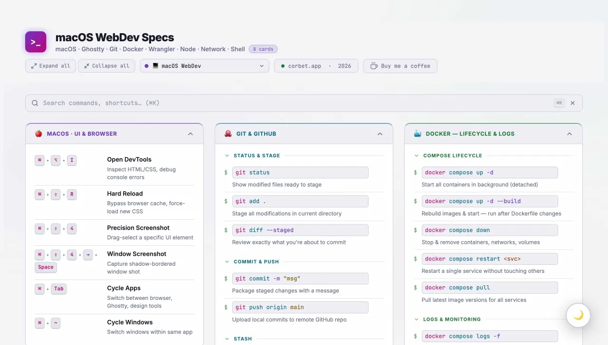608x345 pixels.
Task: Toggle dark mode with the moon button
Action: 578,315
